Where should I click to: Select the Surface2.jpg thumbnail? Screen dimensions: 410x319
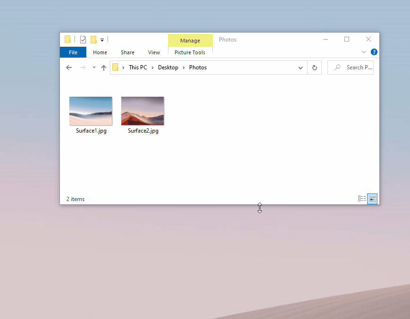(x=142, y=111)
